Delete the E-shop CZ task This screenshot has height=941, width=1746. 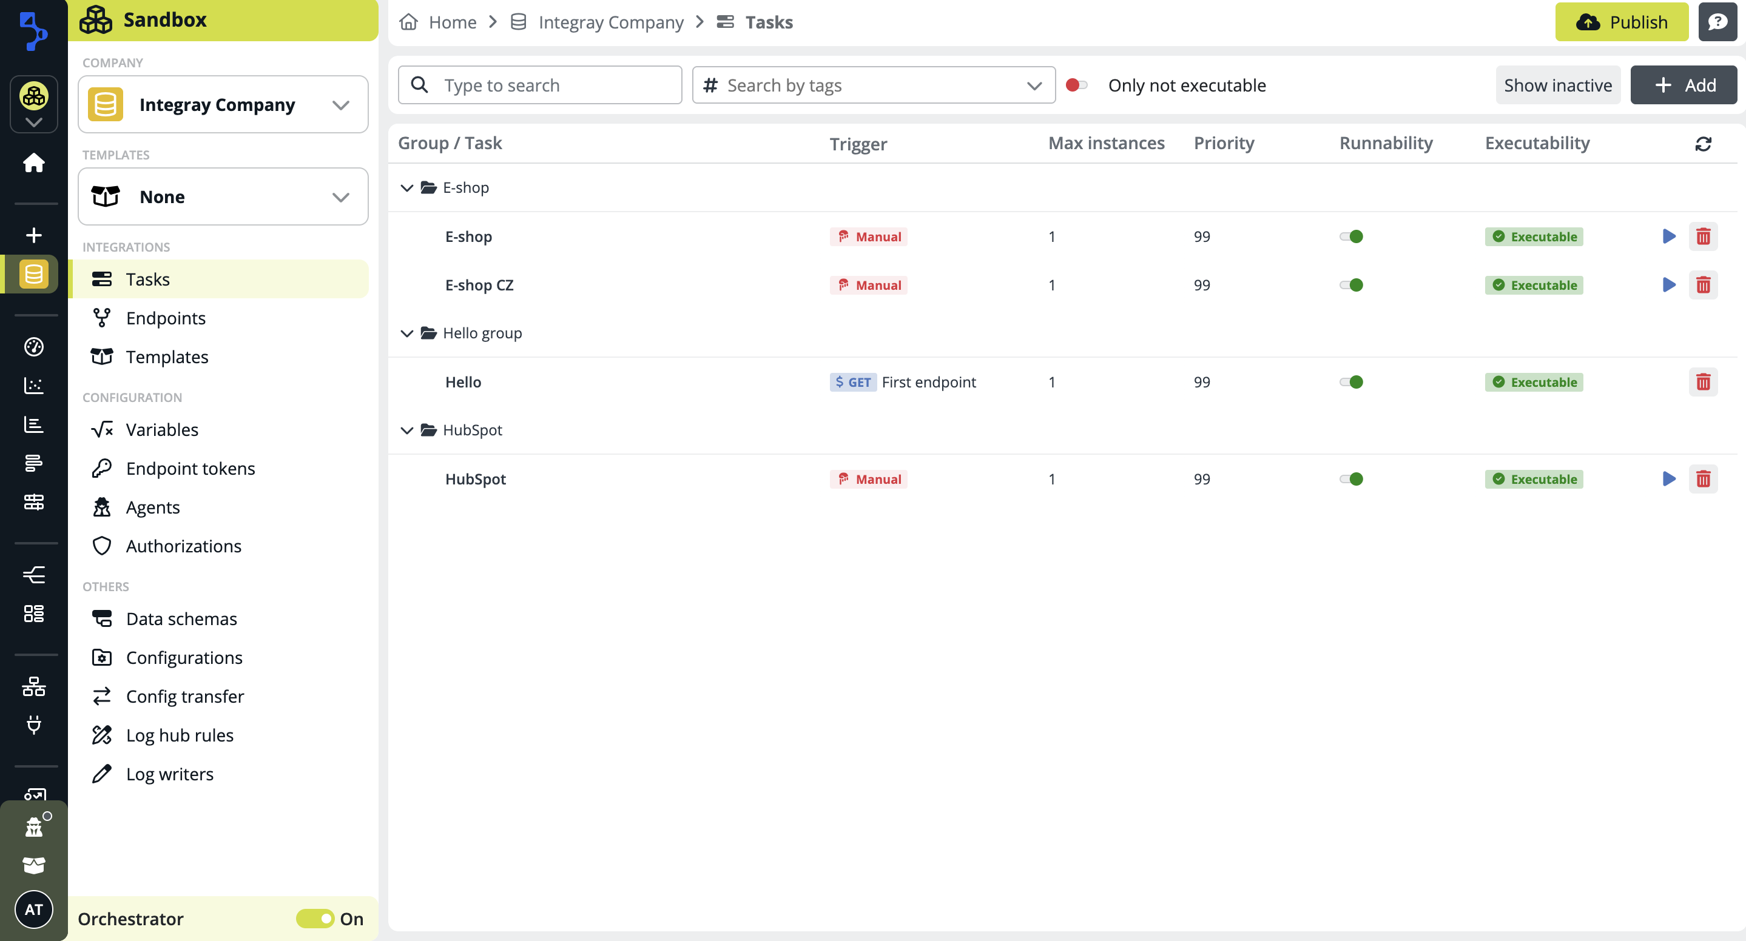click(x=1702, y=285)
